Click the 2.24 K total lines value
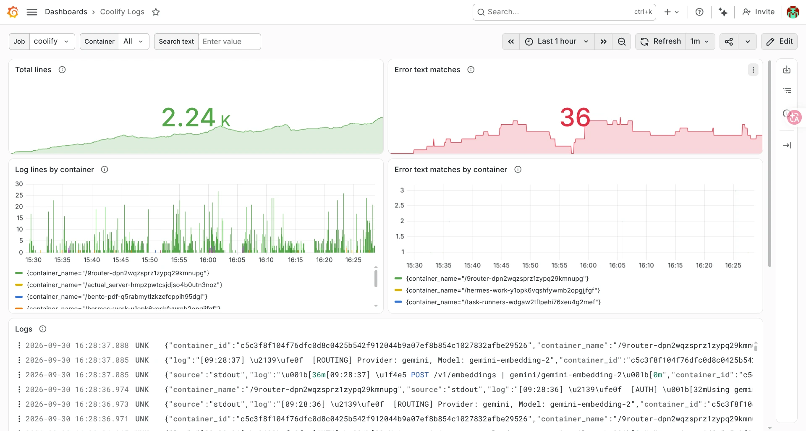 [196, 118]
